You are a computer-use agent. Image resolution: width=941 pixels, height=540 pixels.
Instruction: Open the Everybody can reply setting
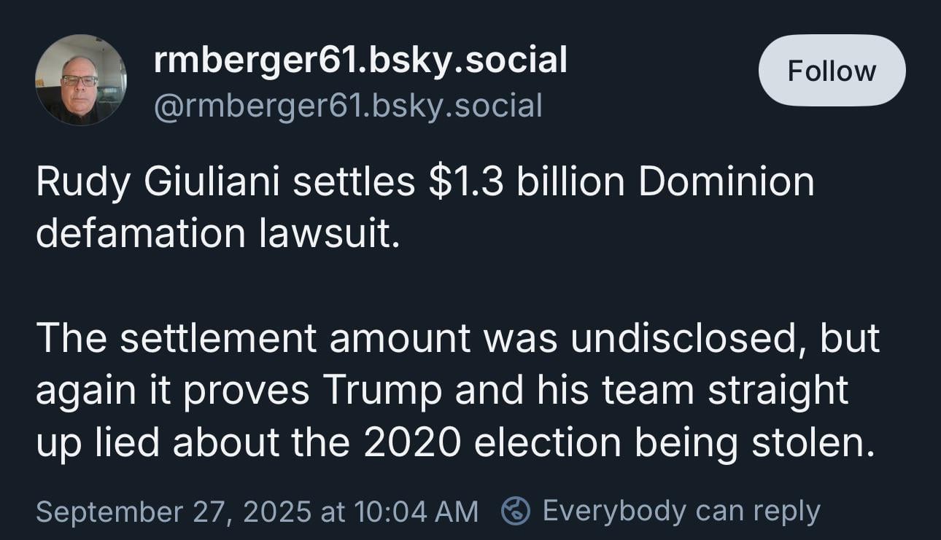tap(681, 511)
